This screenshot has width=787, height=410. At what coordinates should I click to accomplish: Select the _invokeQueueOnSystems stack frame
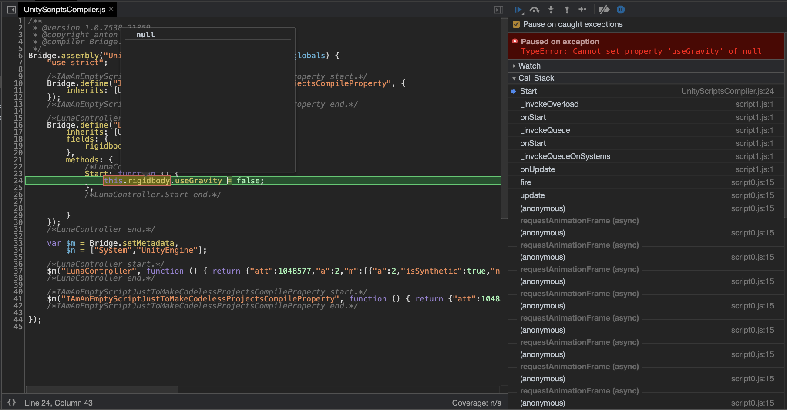(646, 156)
